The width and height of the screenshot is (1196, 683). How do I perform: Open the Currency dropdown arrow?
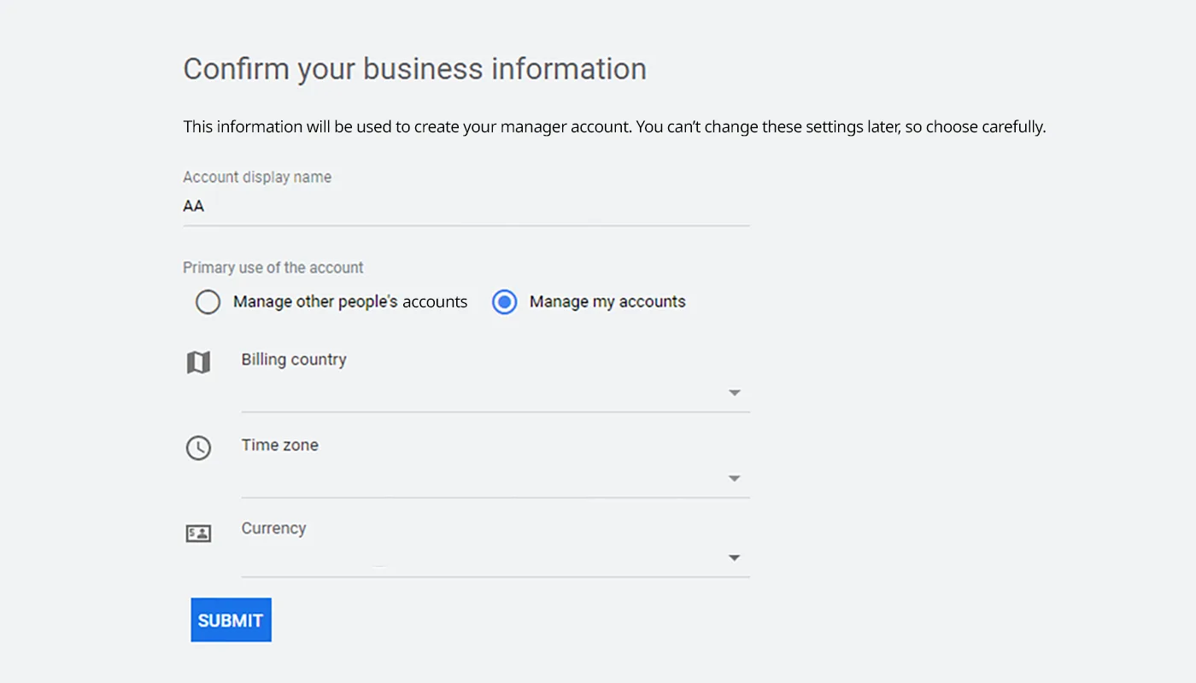[734, 557]
